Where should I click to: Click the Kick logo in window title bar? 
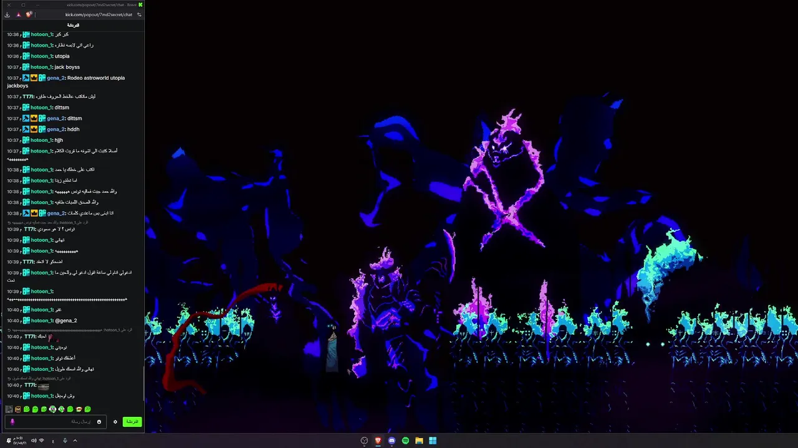click(141, 4)
